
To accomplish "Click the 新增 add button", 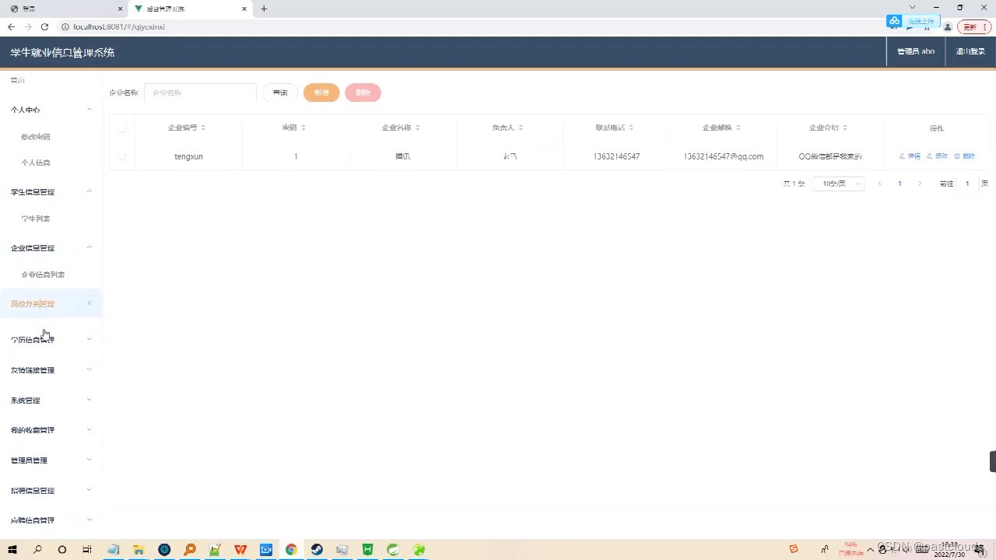I will (x=321, y=93).
